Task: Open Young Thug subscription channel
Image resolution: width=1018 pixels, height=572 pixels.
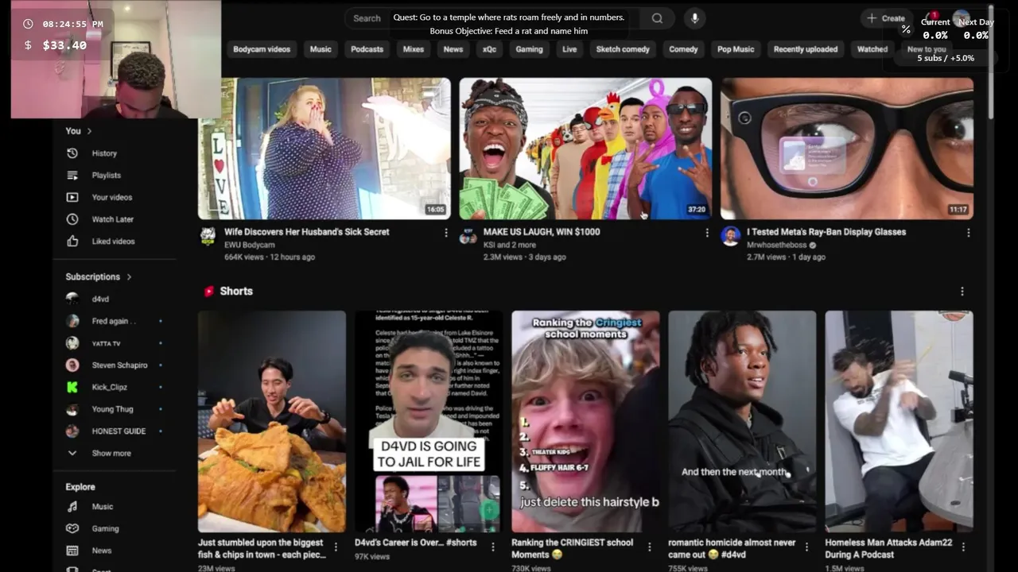Action: 112,409
